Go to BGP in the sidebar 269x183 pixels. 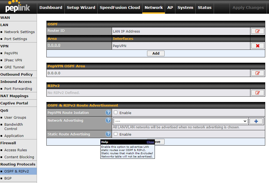pyautogui.click(x=8, y=178)
